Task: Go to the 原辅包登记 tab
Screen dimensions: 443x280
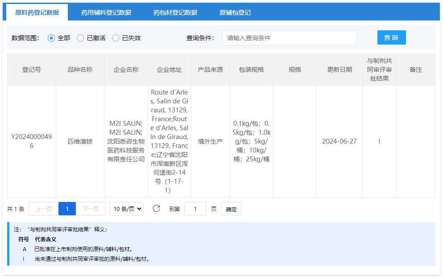Action: coord(235,12)
